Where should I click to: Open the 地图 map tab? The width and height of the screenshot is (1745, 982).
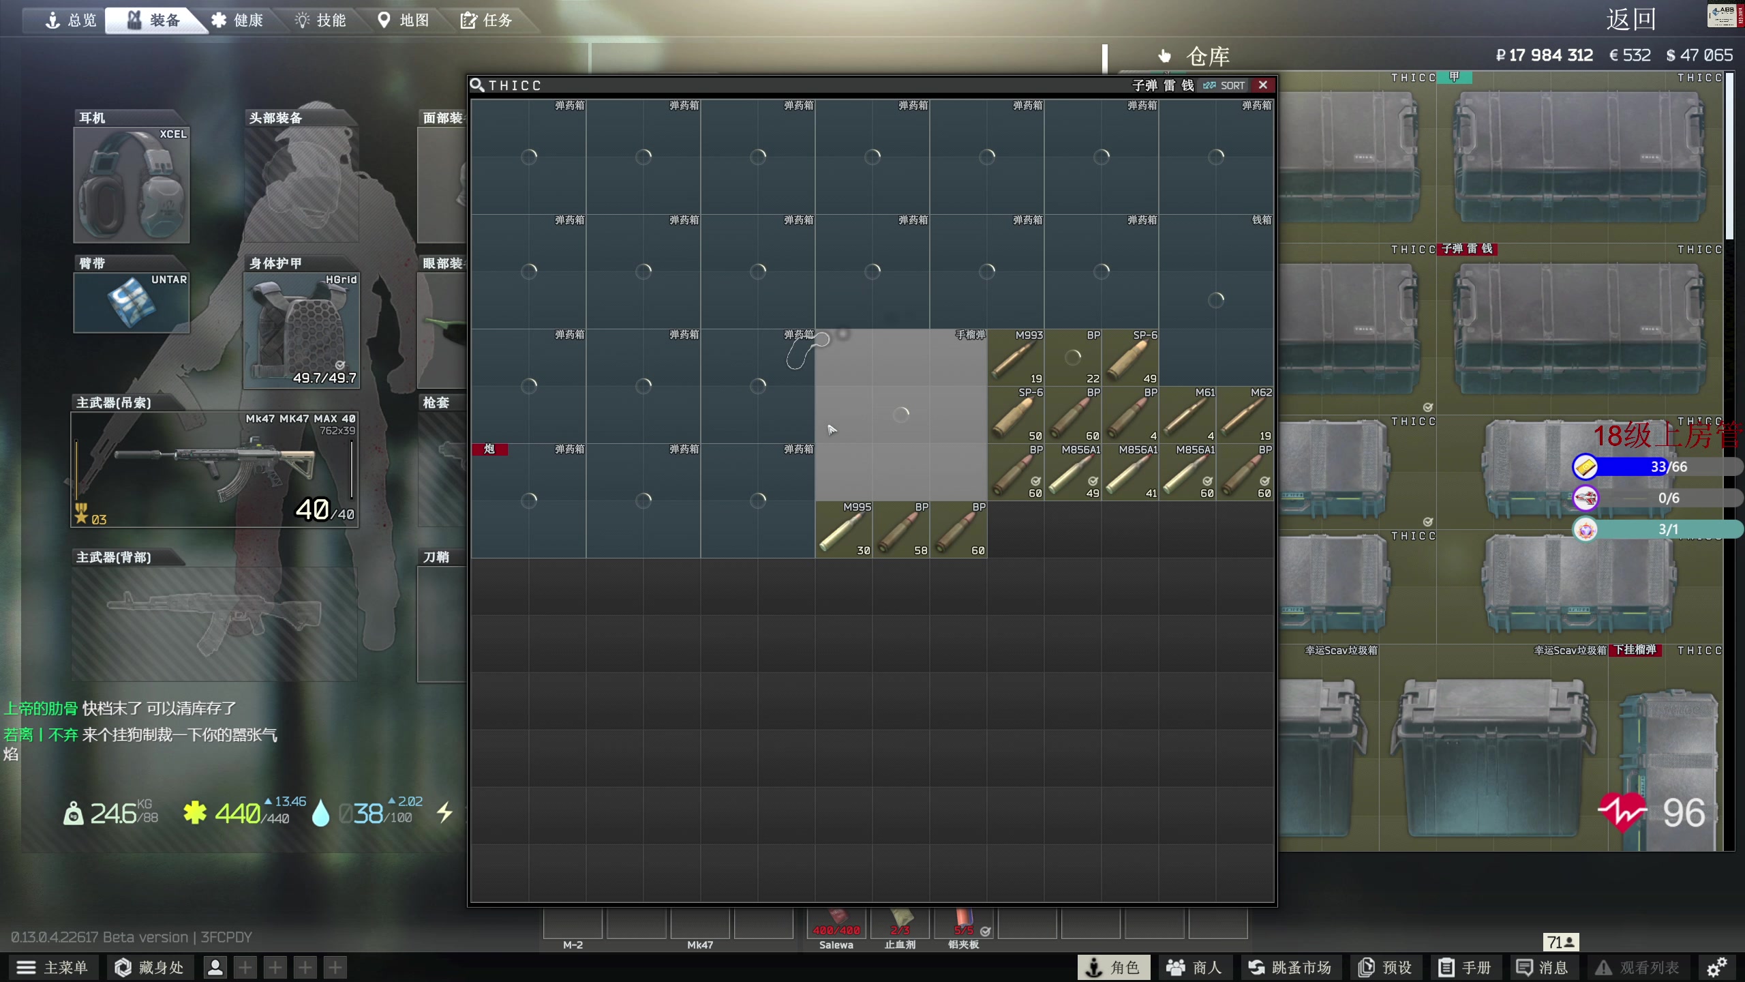(404, 20)
